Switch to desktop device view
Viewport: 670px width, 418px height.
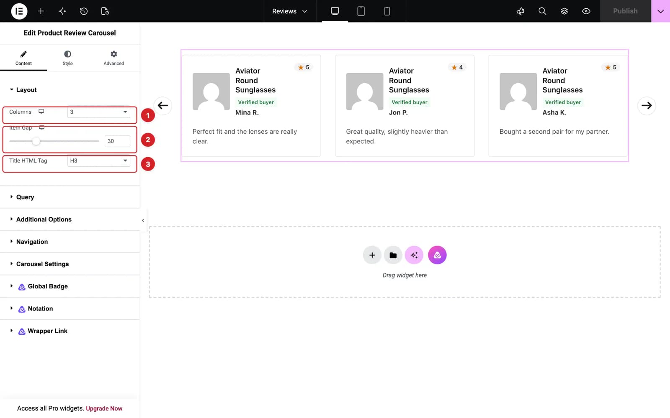click(x=335, y=11)
